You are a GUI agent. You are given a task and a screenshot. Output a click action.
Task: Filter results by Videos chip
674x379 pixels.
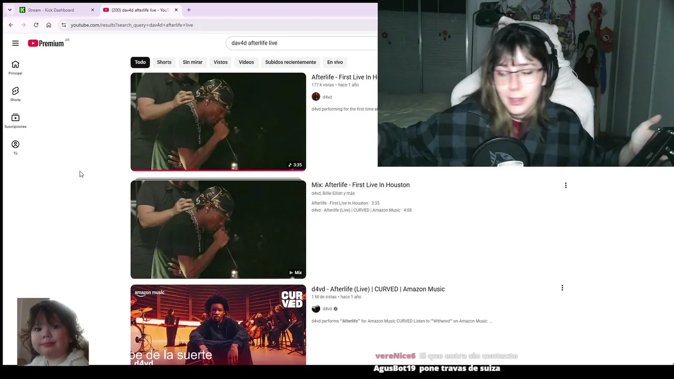pos(246,62)
